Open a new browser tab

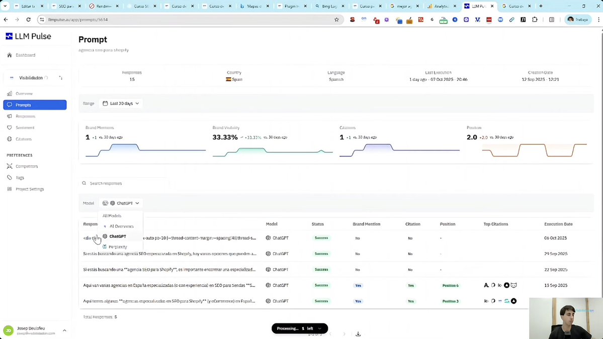pos(541,6)
